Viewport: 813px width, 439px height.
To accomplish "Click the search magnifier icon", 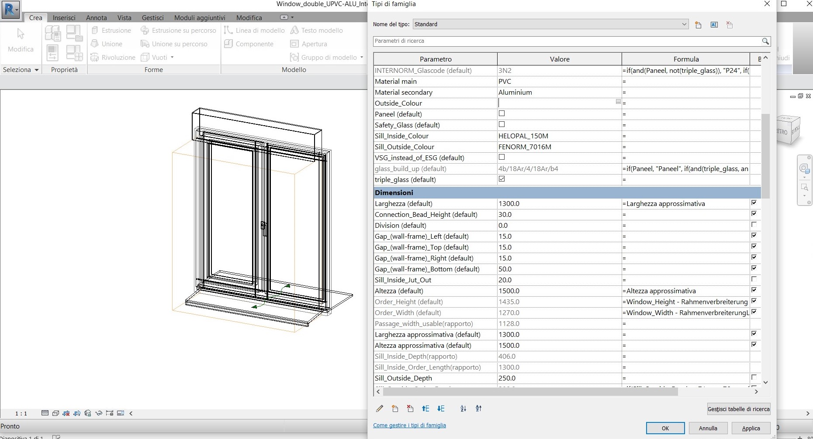I will [x=765, y=41].
